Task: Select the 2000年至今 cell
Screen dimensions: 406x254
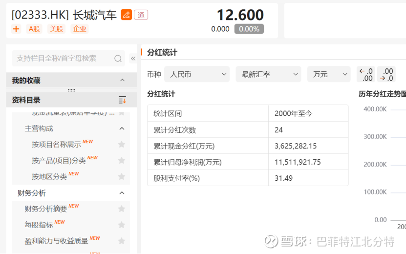Action: tap(308, 113)
